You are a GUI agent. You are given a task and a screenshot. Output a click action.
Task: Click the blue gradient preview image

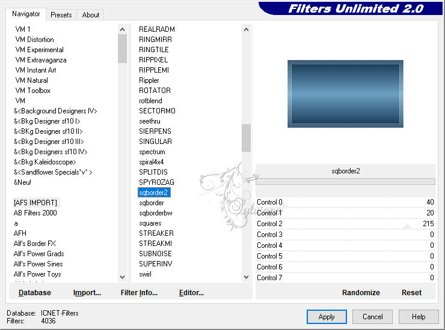point(345,94)
